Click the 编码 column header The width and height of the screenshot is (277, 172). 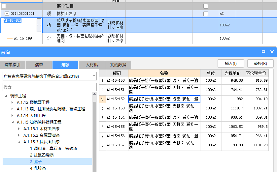[117, 73]
